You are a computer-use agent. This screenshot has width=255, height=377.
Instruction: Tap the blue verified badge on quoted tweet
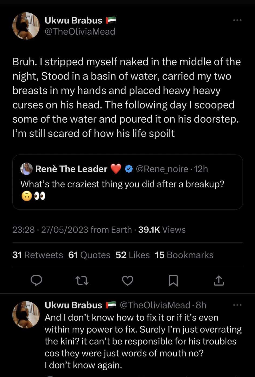129,169
